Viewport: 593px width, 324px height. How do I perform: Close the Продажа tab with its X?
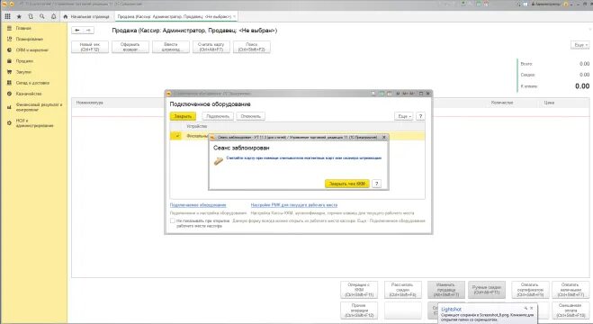pyautogui.click(x=235, y=16)
